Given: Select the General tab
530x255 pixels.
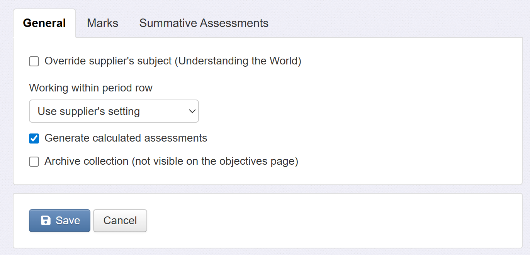Looking at the screenshot, I should [x=44, y=23].
